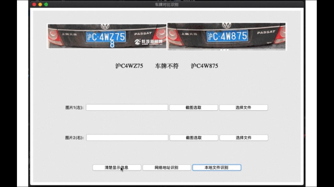Click the 图片2(右) field label text

click(74, 137)
